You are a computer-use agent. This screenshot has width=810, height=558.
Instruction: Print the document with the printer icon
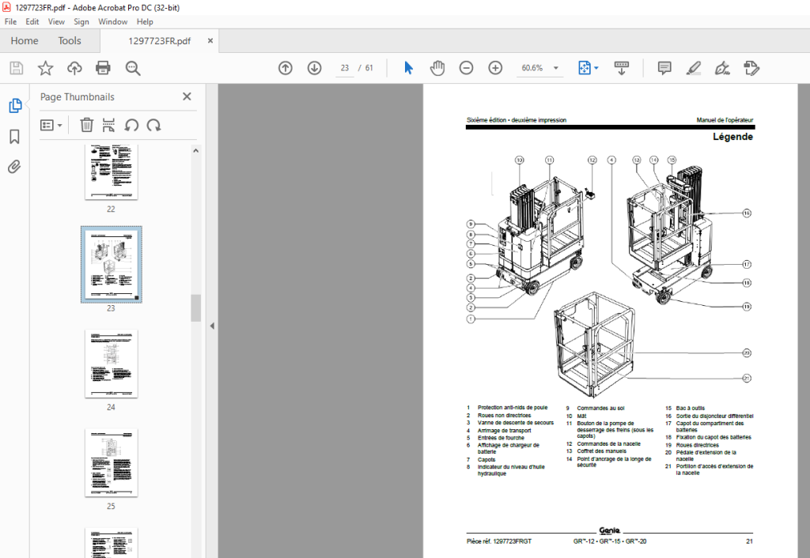pos(103,68)
